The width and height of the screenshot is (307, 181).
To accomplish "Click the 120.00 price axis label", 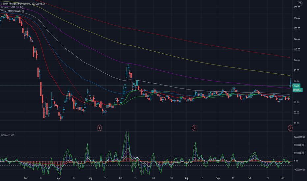I will [x=297, y=39].
